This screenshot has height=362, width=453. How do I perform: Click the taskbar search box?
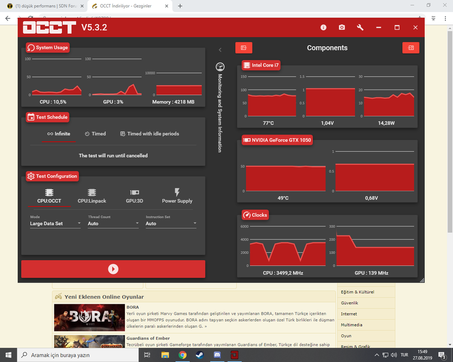click(78, 355)
